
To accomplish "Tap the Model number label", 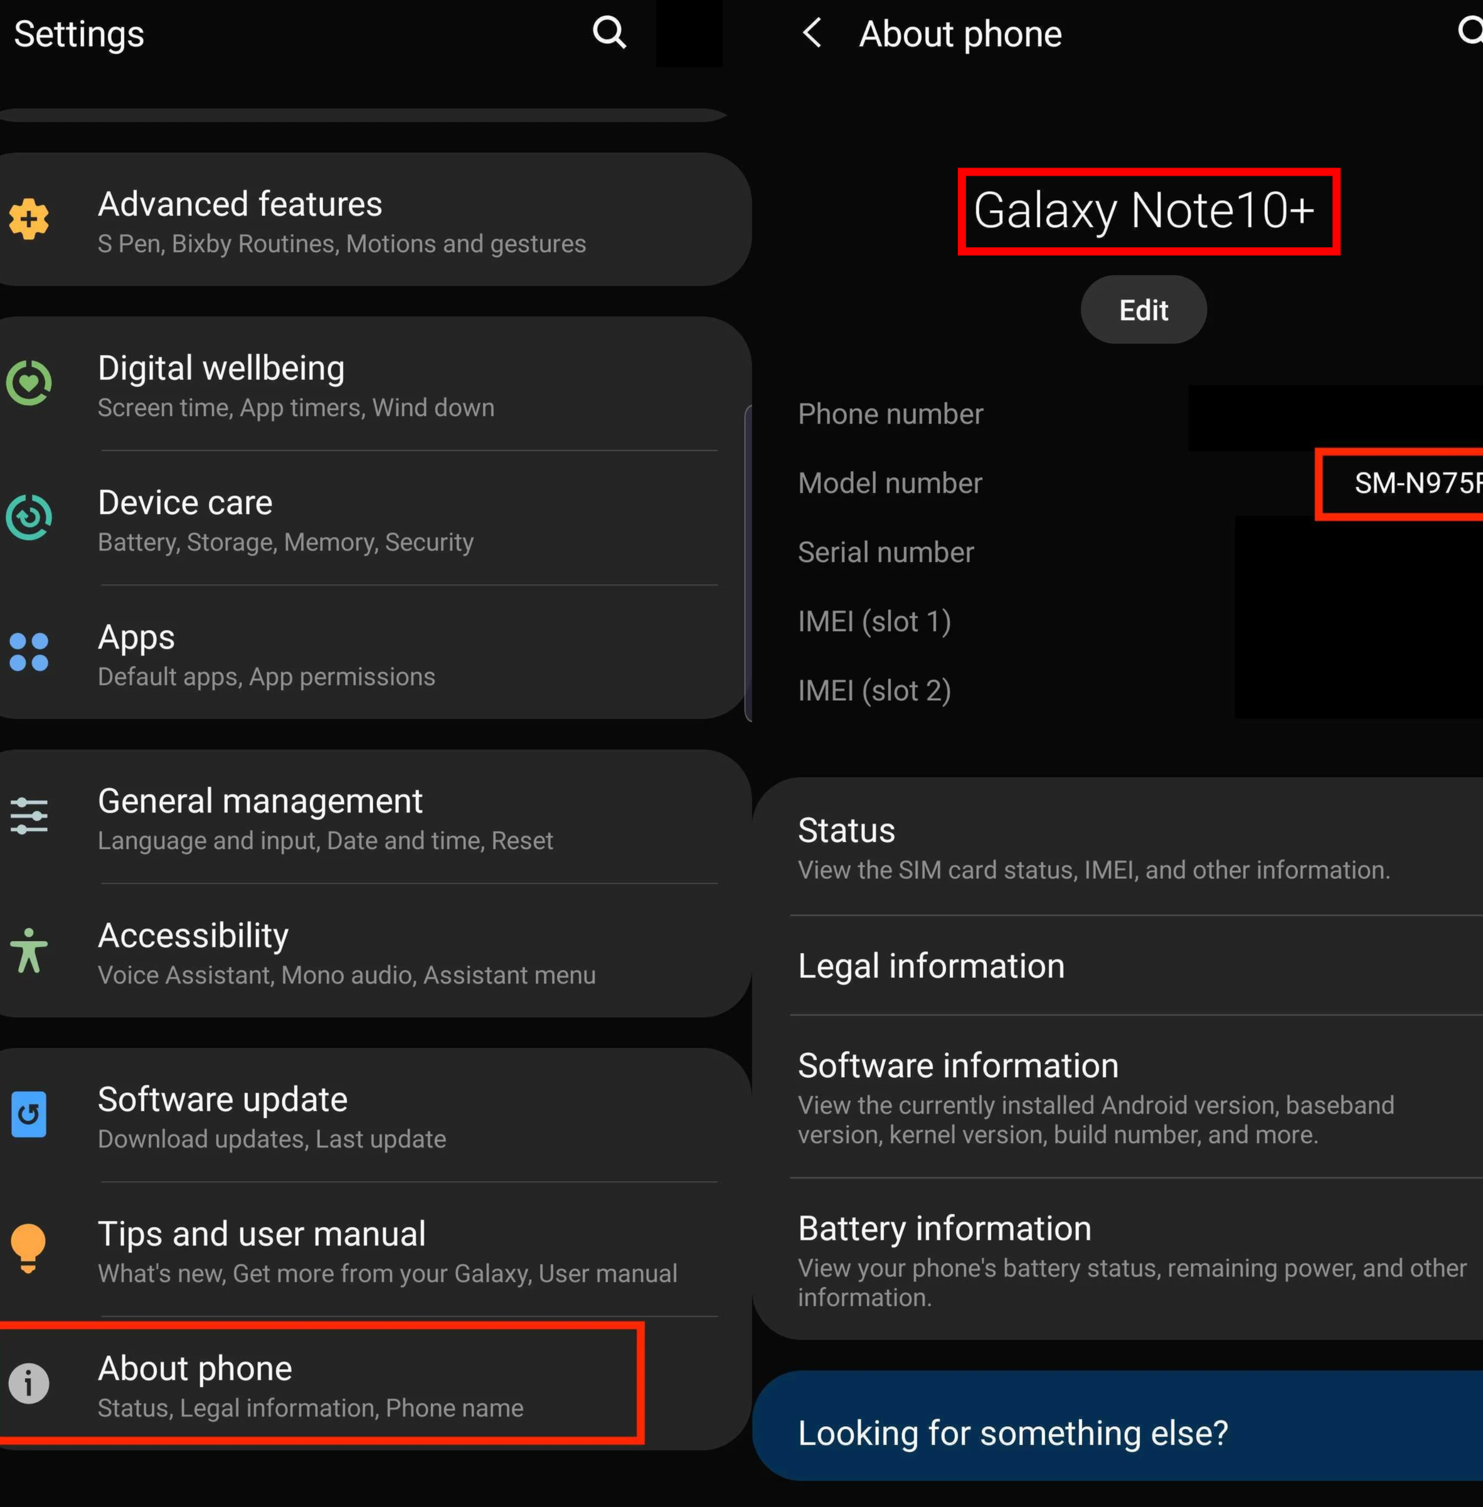I will (890, 483).
